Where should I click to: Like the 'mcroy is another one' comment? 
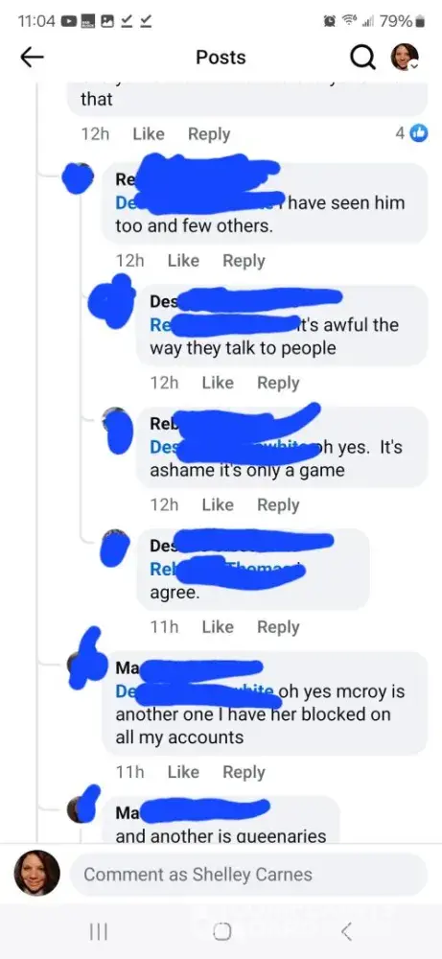[183, 772]
